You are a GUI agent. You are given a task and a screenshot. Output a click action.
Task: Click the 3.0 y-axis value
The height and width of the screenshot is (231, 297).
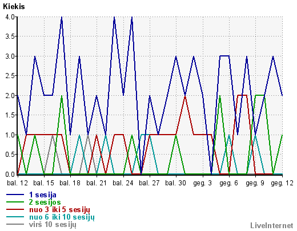pos(10,56)
